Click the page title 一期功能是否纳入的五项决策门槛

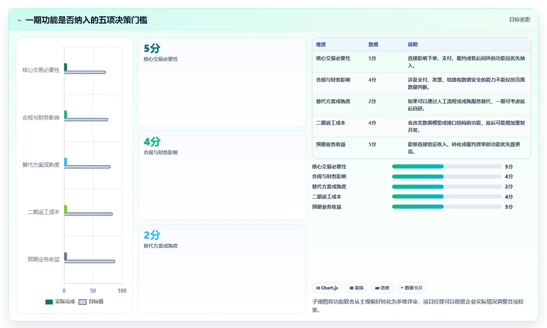pyautogui.click(x=86, y=20)
